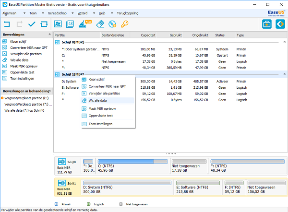The width and height of the screenshot is (288, 212).
Task: Click the Refresh disk toolbar icon
Action: [44, 24]
